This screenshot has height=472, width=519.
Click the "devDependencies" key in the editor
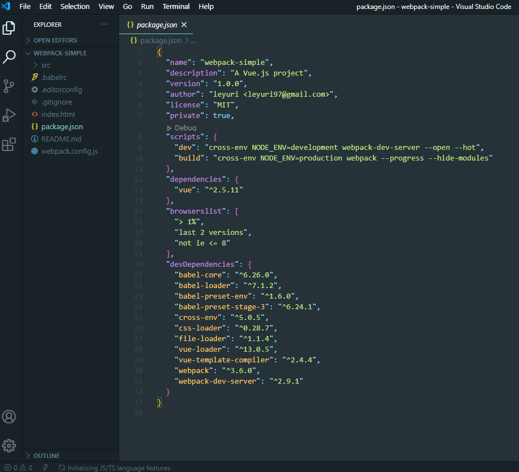pyautogui.click(x=202, y=264)
